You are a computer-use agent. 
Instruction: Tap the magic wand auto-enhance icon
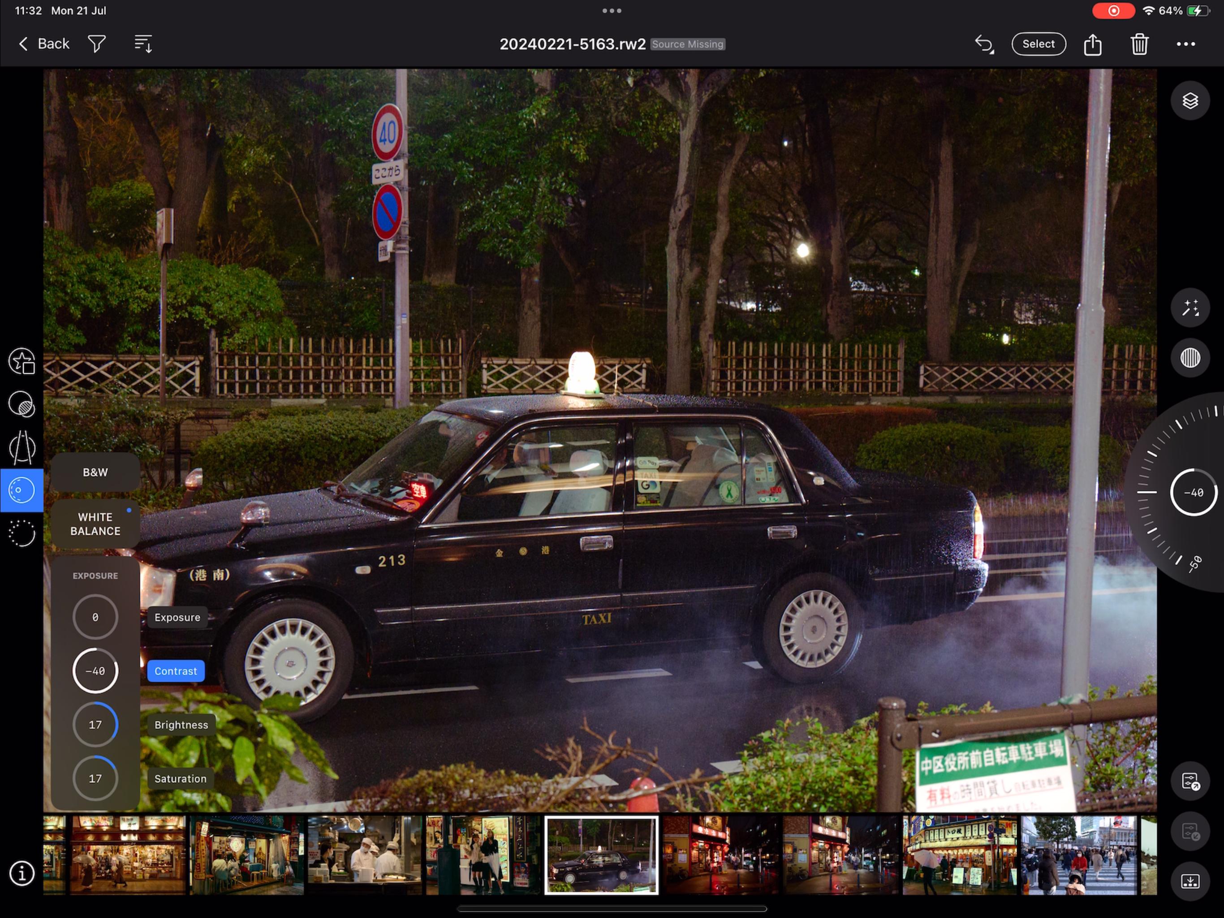point(1190,308)
